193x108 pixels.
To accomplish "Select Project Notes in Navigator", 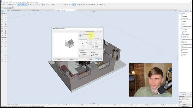I will point(185,49).
